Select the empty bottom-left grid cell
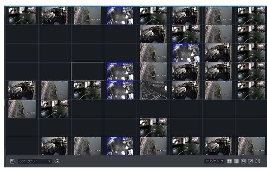The image size is (267, 173). pyautogui.click(x=22, y=146)
